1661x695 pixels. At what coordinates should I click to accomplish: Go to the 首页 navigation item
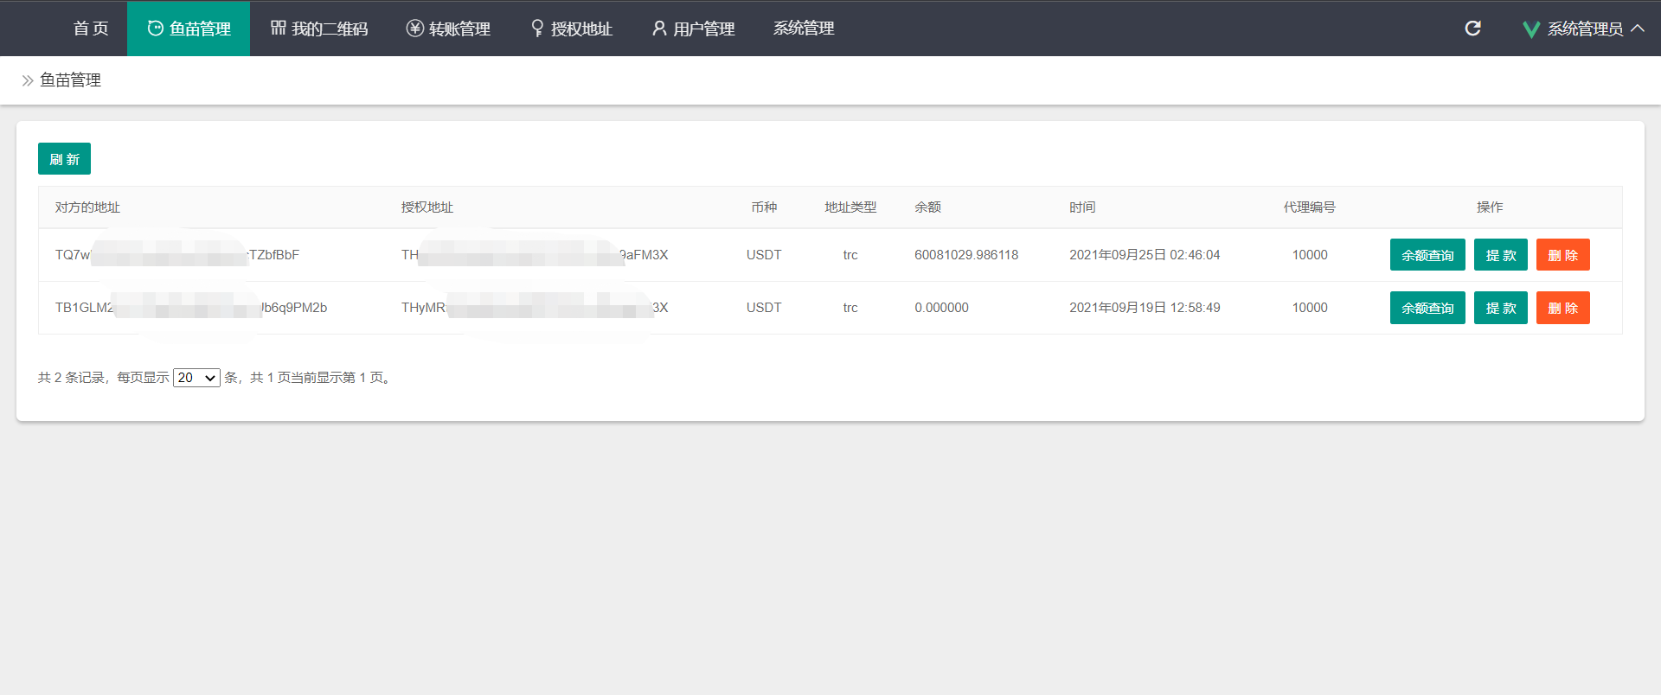click(x=91, y=29)
